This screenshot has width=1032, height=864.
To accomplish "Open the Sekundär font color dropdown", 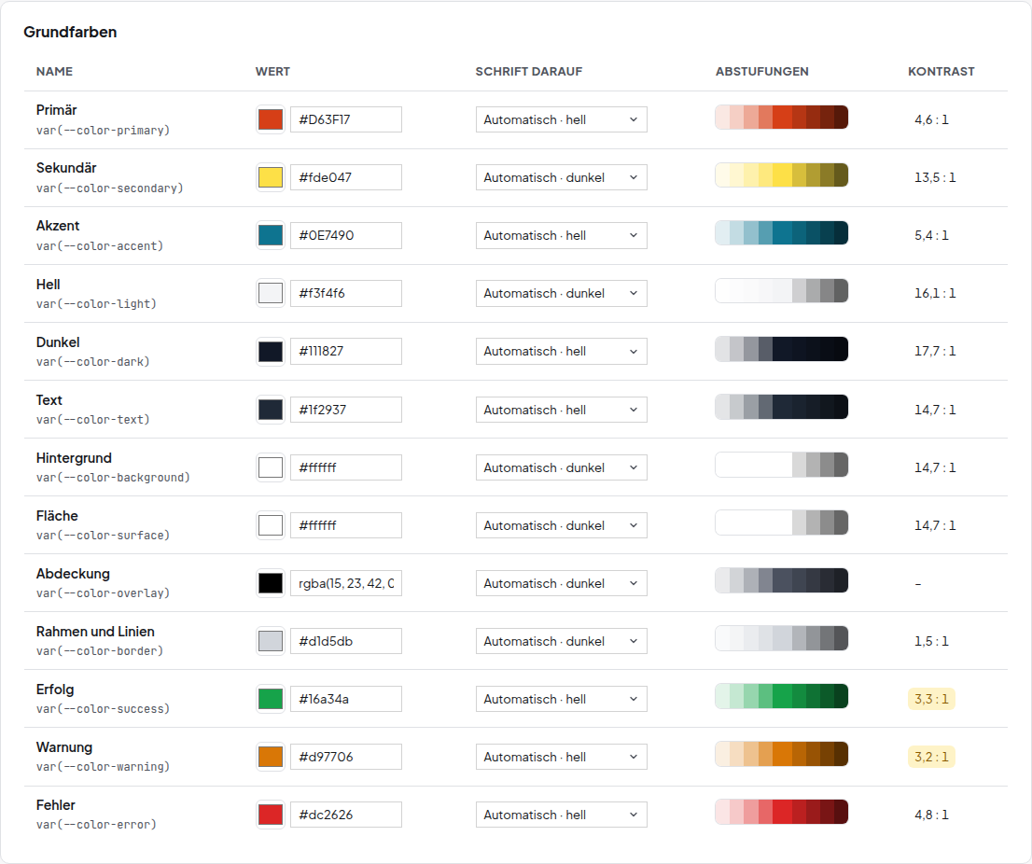I will [x=562, y=177].
